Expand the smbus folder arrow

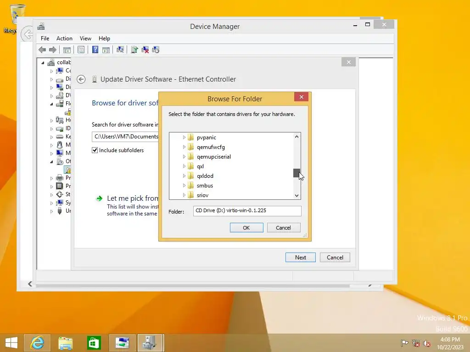point(184,186)
